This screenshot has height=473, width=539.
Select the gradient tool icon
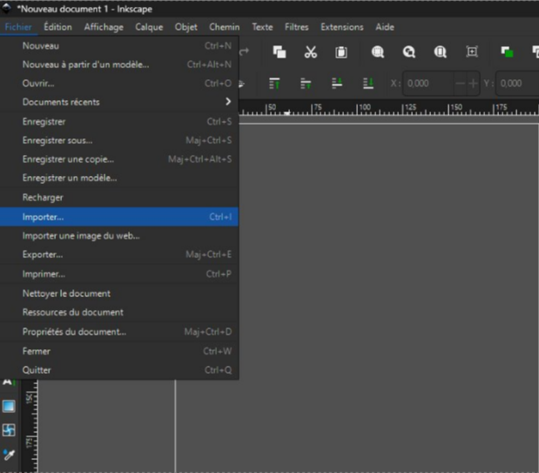(9, 406)
